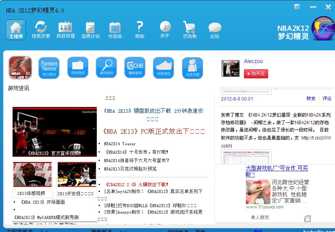Click hands photo in advertisement
The image size is (335, 232).
(258, 191)
